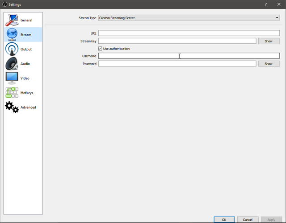Switch to the Hotkeys tab label
Image resolution: width=286 pixels, height=223 pixels.
[x=27, y=93]
